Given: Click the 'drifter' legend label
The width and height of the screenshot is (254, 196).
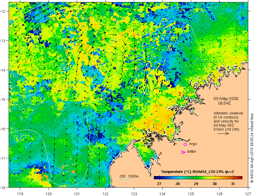Looking at the screenshot, I should [191, 152].
